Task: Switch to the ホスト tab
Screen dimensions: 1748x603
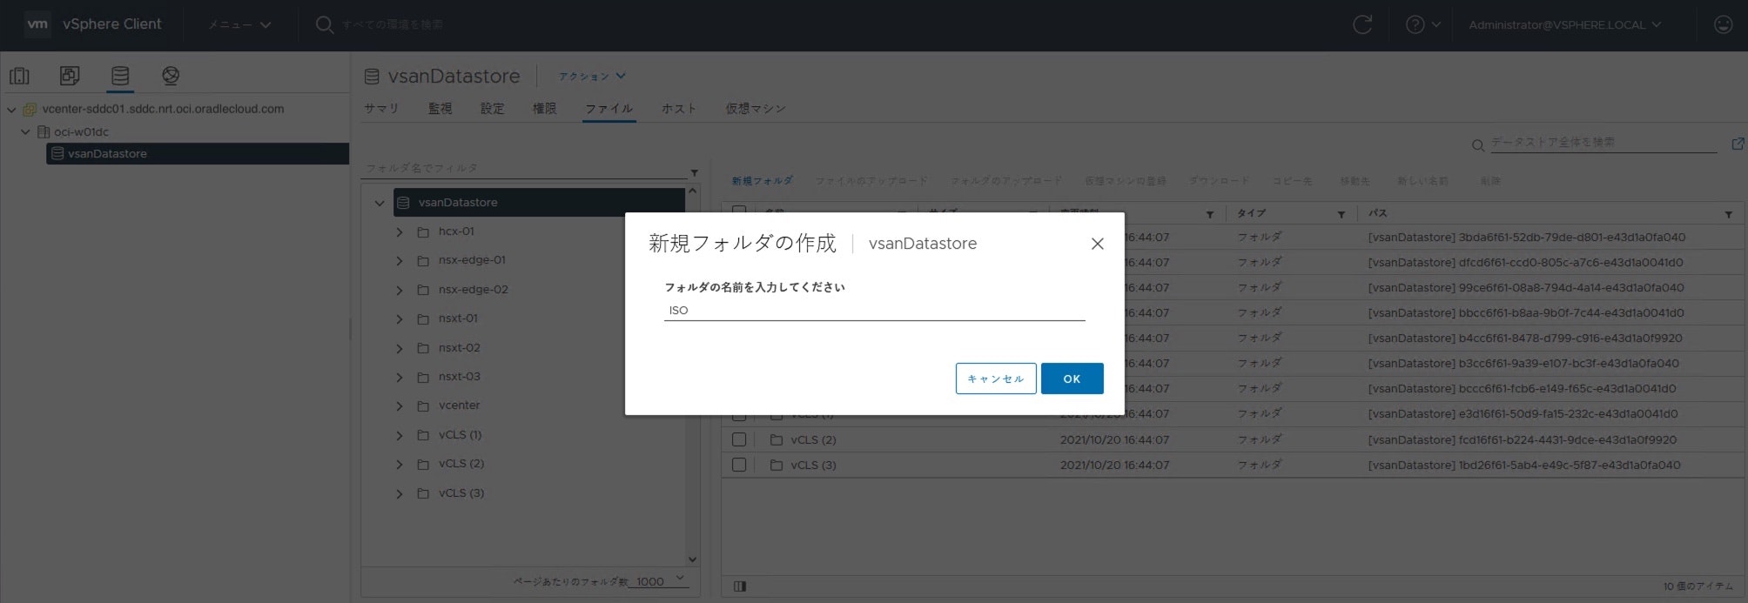Action: point(679,108)
